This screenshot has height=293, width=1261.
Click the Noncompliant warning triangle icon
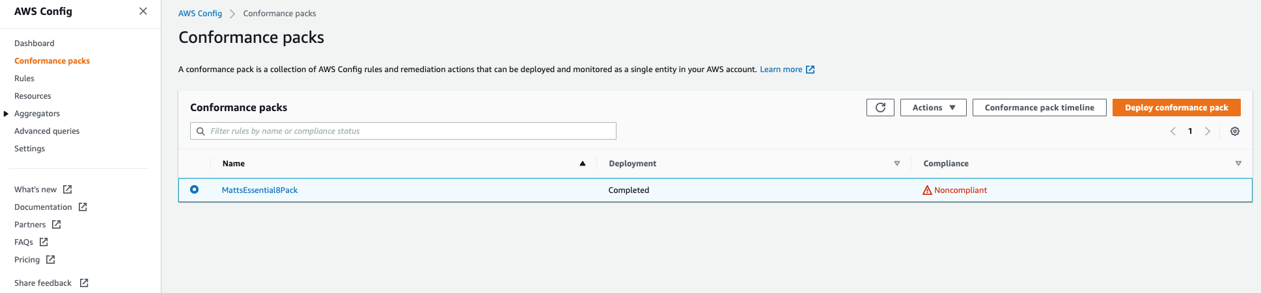927,190
